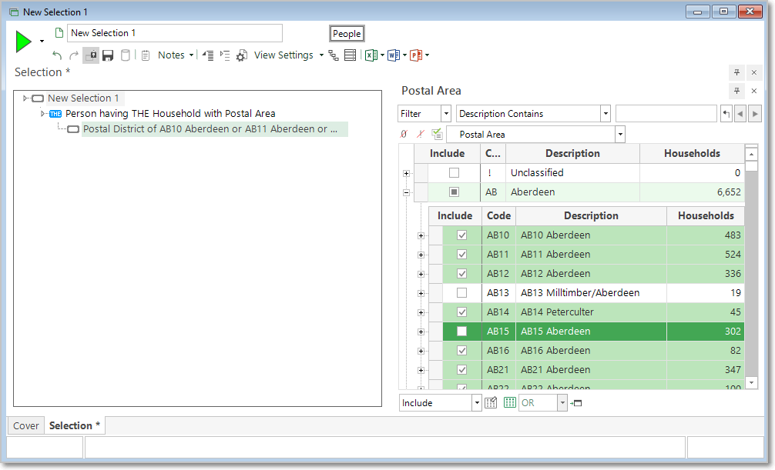Click the People table button
Screen dimensions: 775x470
tap(347, 34)
